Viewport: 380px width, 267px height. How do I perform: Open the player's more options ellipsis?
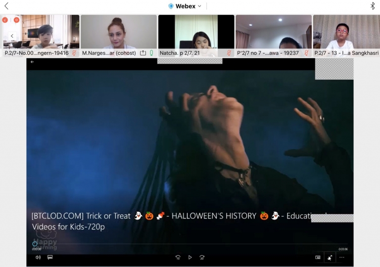pyautogui.click(x=342, y=257)
